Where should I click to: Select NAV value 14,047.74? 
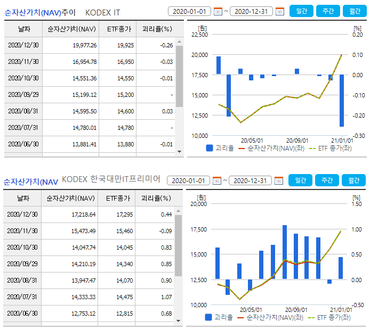[84, 247]
